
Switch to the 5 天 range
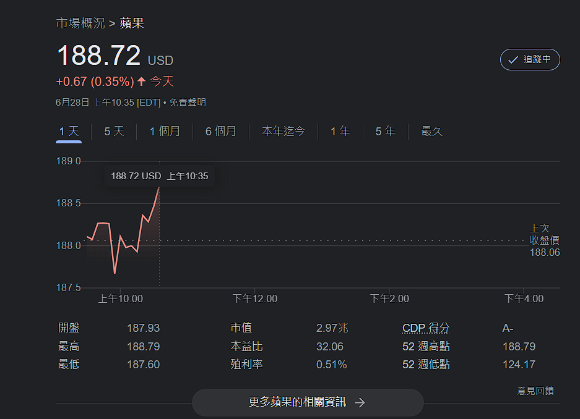tap(114, 131)
